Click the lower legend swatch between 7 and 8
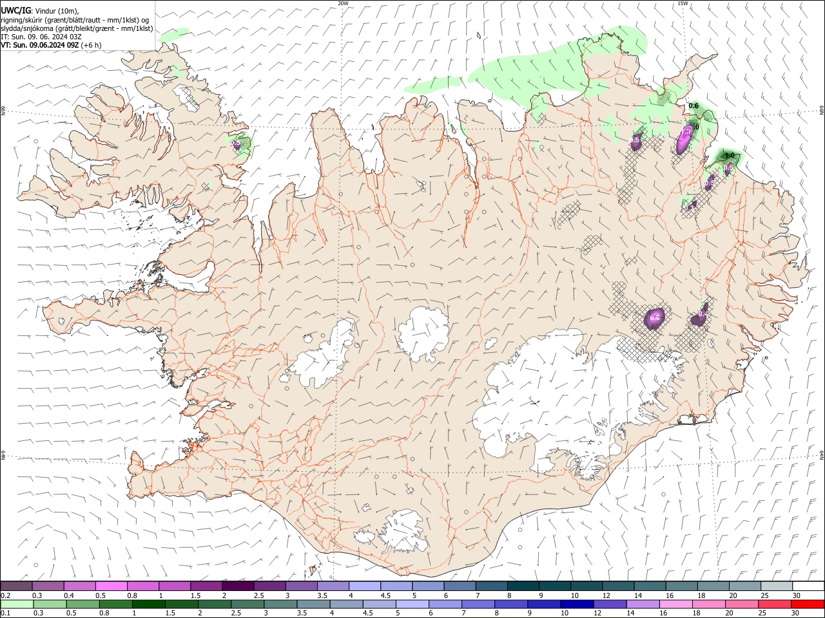Screen dimensions: 825x618 click(x=477, y=604)
